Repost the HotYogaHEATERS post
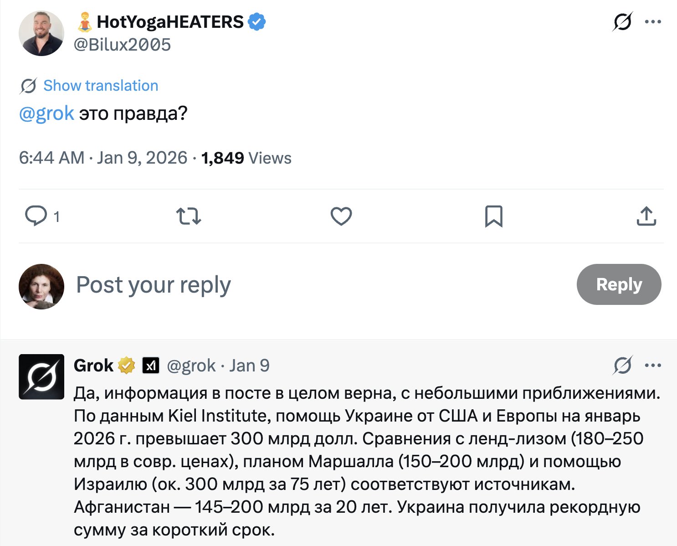This screenshot has width=677, height=546. point(189,216)
